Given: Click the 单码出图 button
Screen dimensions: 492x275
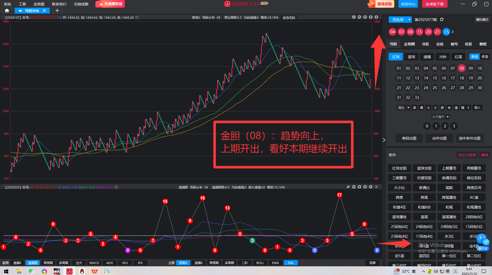Looking at the screenshot, I should [x=409, y=138].
